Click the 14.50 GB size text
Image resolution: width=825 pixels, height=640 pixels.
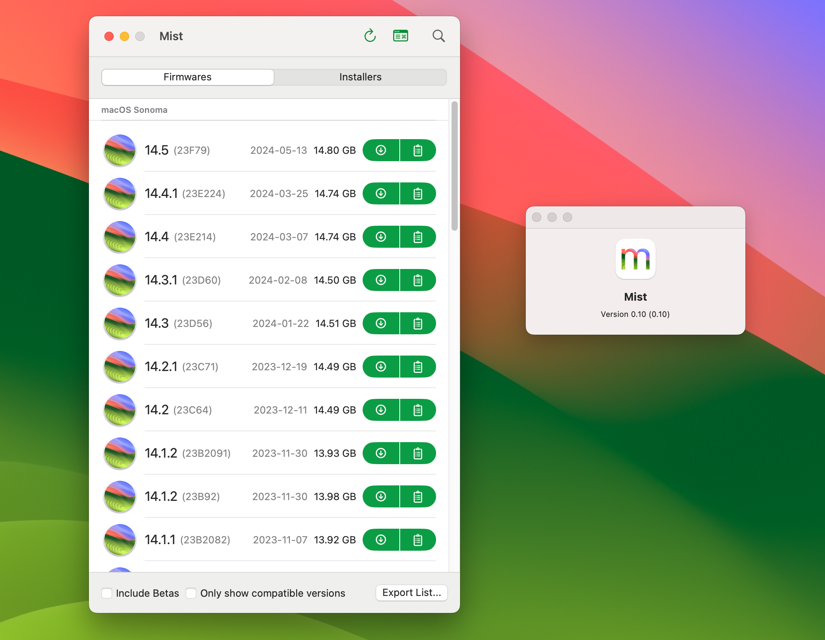point(335,280)
